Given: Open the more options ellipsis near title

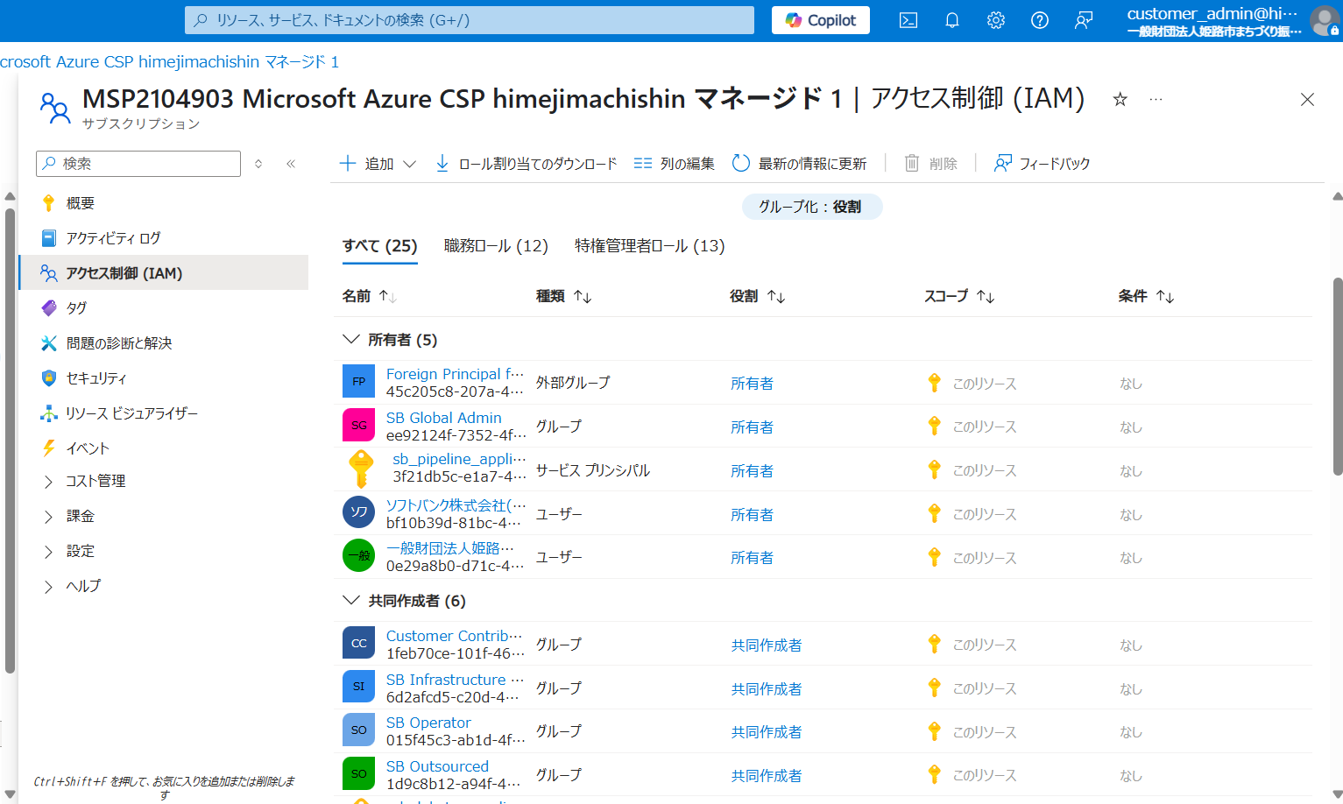Looking at the screenshot, I should tap(1156, 100).
